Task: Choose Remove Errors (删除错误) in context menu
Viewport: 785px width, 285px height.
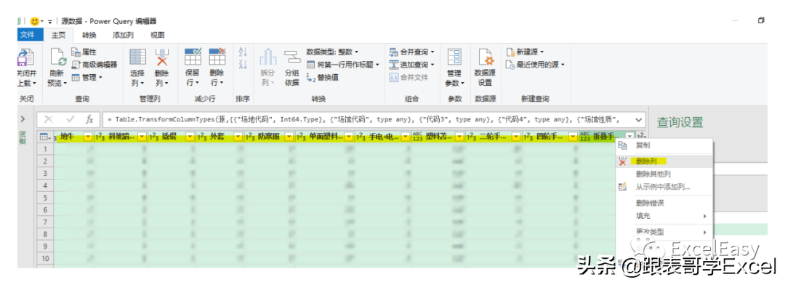Action: (664, 204)
